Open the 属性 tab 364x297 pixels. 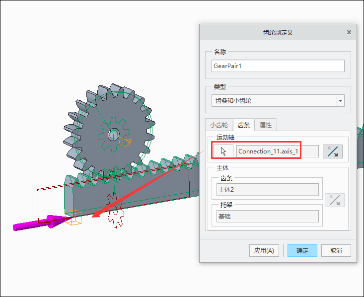coord(265,125)
